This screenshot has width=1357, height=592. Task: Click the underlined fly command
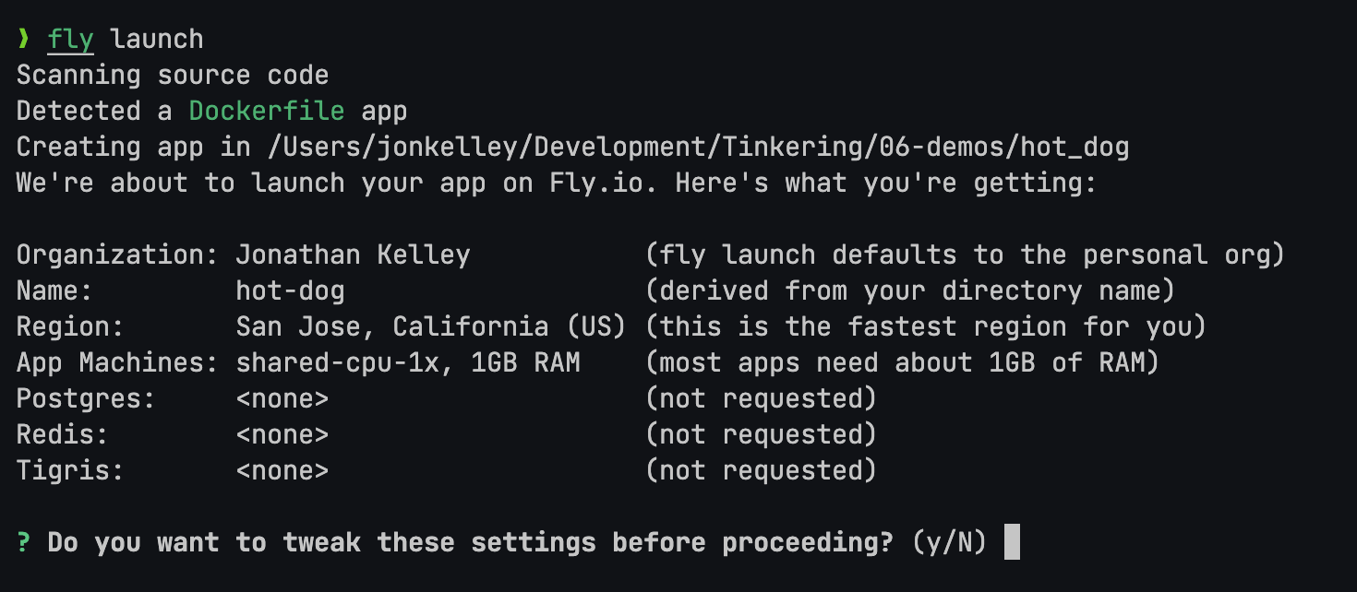(x=70, y=40)
